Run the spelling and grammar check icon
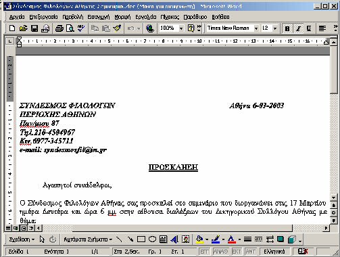Screen dimensions: 340x257 [81, 28]
